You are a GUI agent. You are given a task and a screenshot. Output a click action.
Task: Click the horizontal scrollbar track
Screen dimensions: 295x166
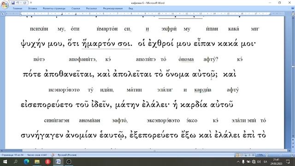coord(154,151)
